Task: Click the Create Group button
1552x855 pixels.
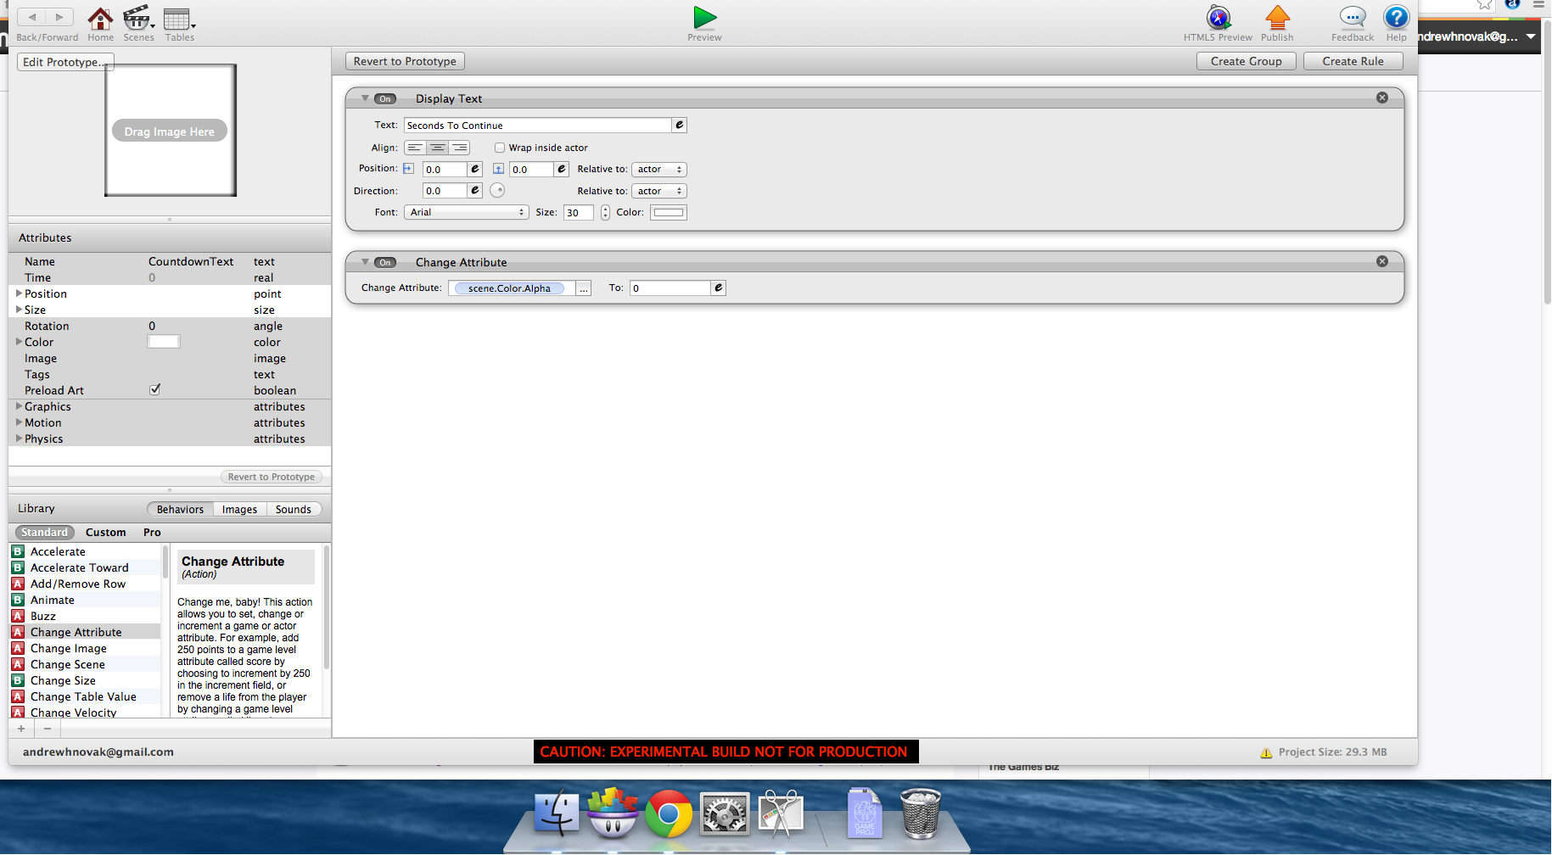Action: [x=1246, y=61]
